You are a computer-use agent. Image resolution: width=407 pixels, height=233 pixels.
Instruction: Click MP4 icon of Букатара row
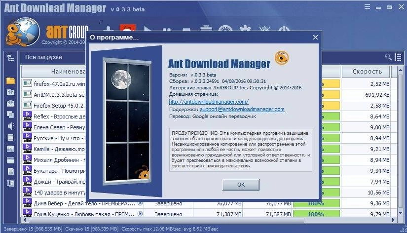tap(27, 170)
